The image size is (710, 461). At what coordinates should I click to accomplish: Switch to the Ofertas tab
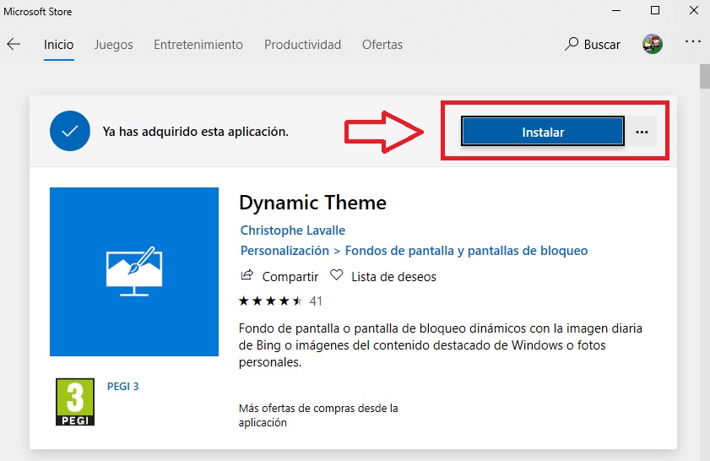[382, 45]
